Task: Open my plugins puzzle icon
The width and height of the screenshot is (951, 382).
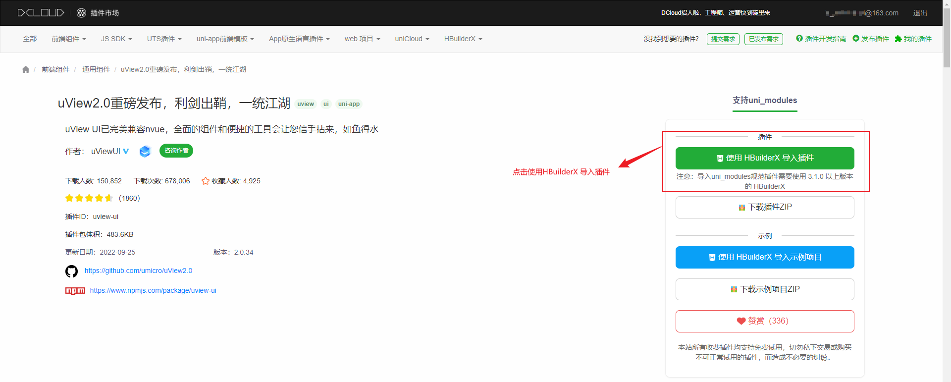Action: [x=898, y=39]
